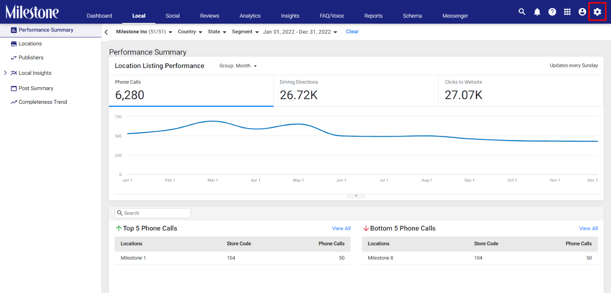Click the Store Code header in Bottom 5 table
This screenshot has width=611, height=293.
tap(486, 244)
